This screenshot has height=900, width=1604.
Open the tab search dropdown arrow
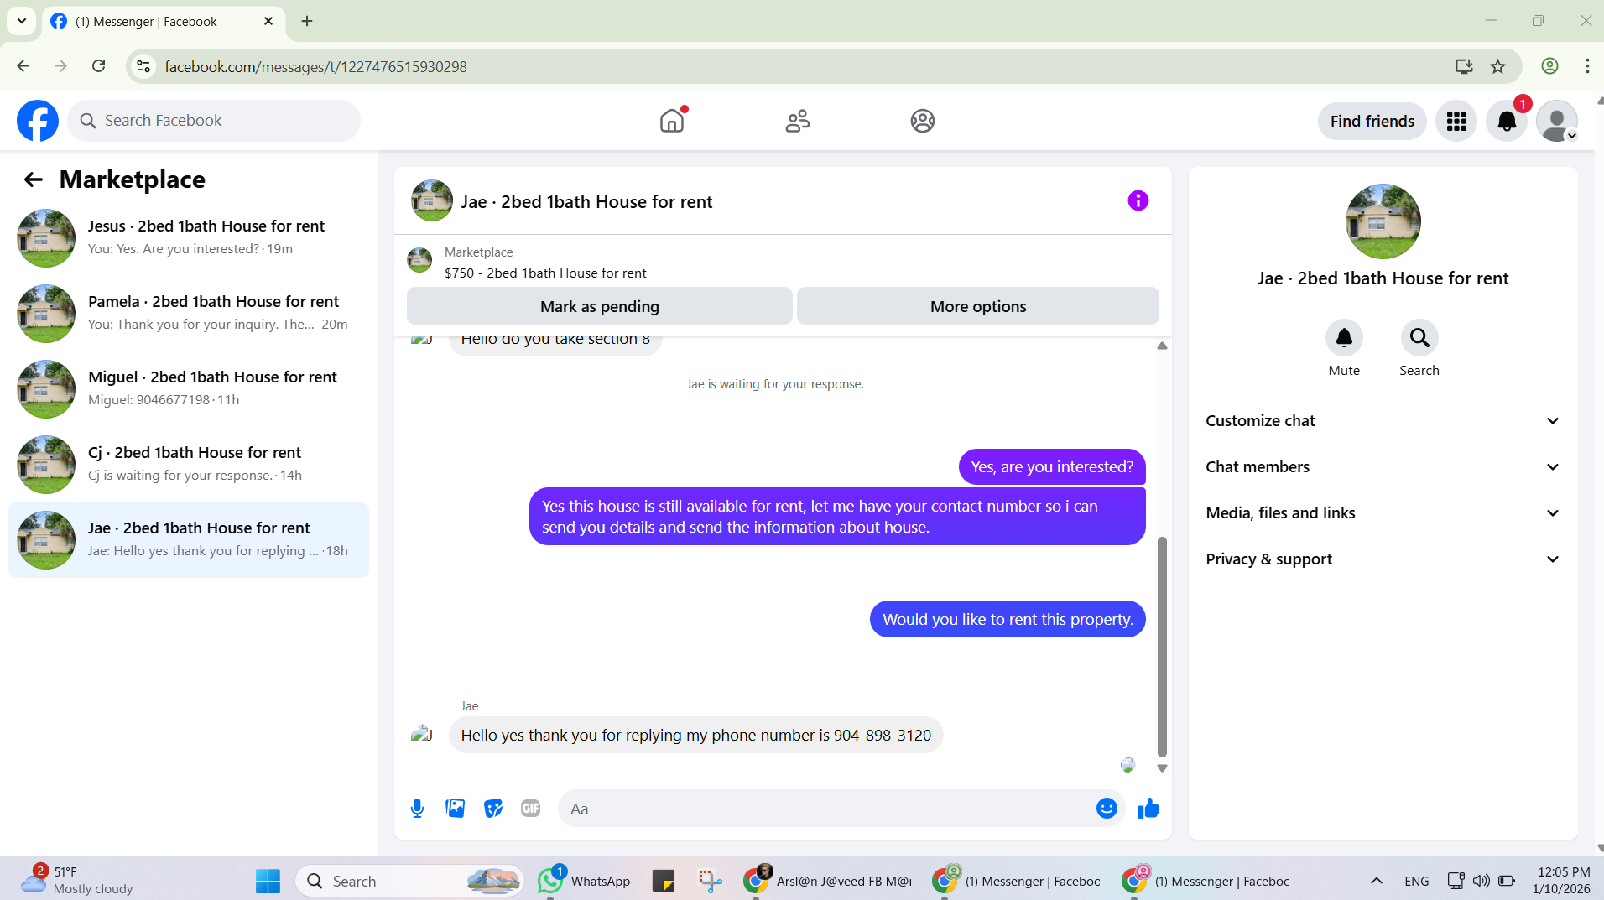click(x=22, y=21)
